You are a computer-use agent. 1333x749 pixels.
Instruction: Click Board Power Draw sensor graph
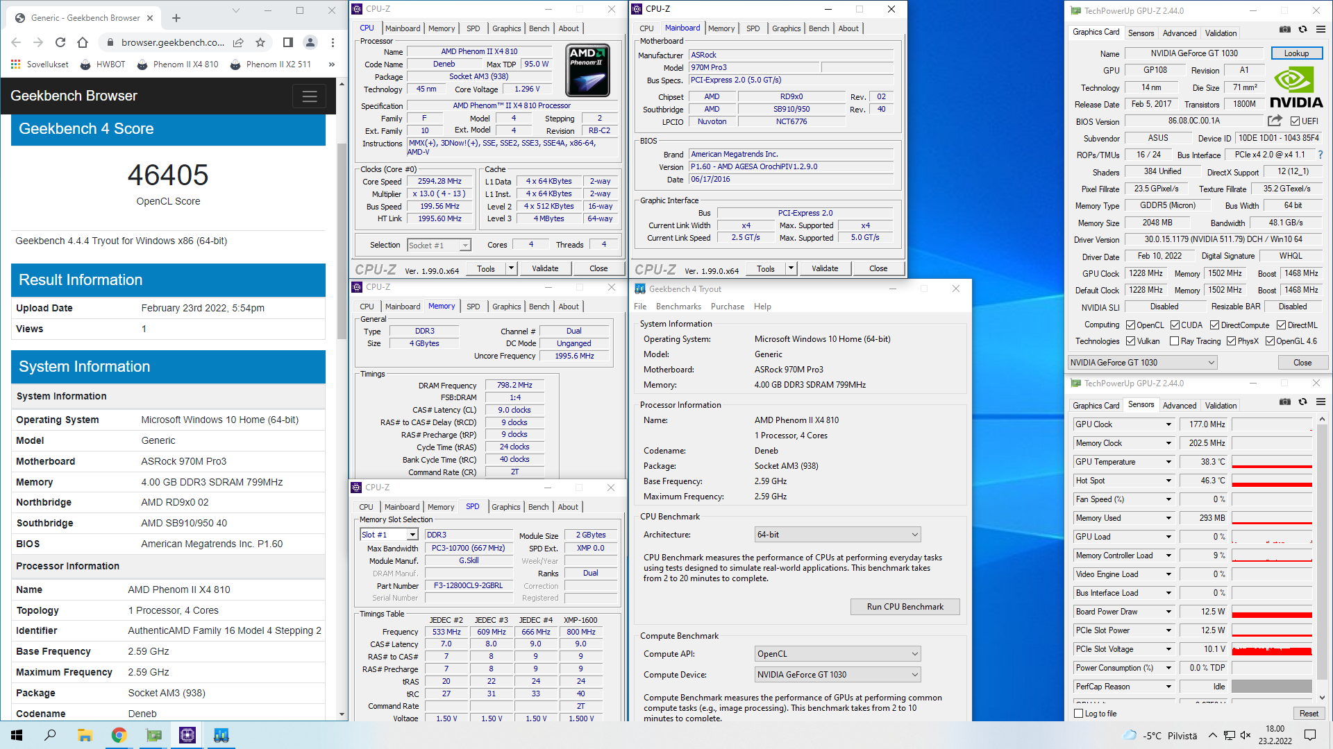[x=1271, y=612]
